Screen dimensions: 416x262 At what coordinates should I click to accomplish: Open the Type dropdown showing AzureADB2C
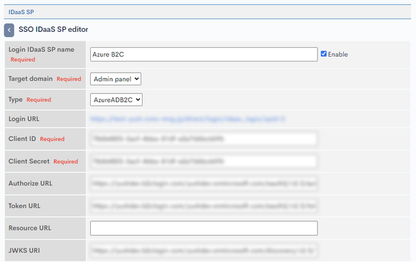click(116, 100)
